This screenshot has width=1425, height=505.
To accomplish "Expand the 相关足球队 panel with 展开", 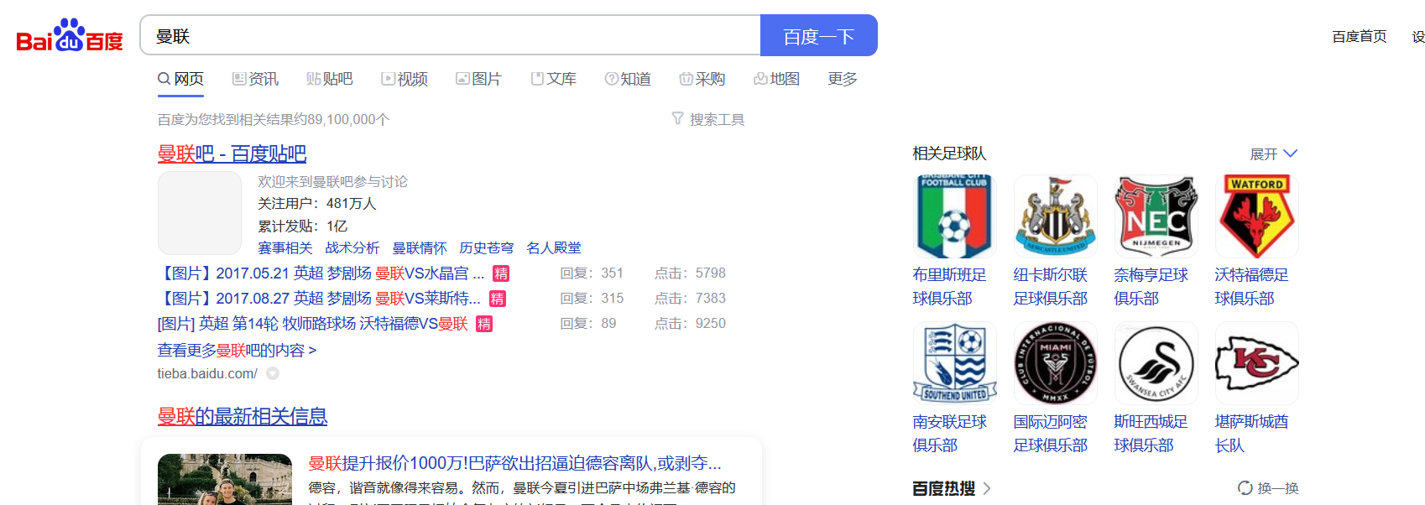I will click(1274, 154).
